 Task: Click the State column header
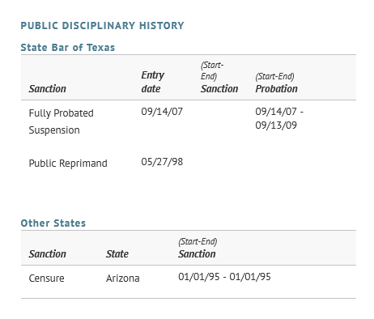coord(117,254)
